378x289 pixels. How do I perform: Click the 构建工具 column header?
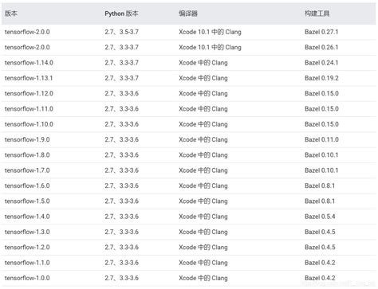pos(317,14)
